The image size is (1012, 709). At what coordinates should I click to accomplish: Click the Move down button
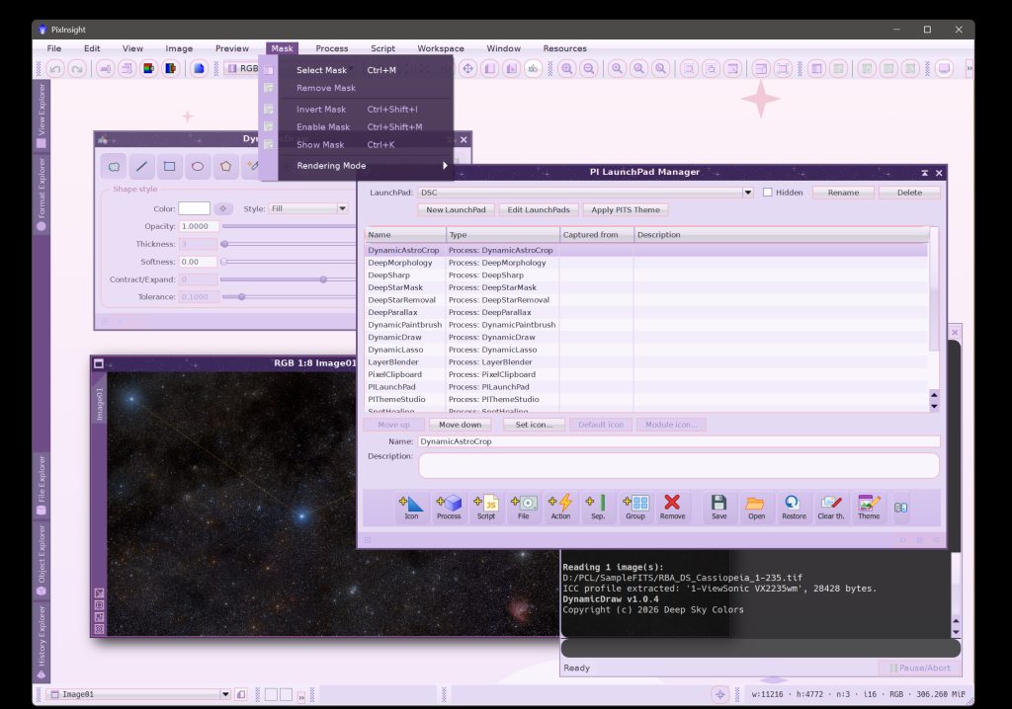click(461, 425)
